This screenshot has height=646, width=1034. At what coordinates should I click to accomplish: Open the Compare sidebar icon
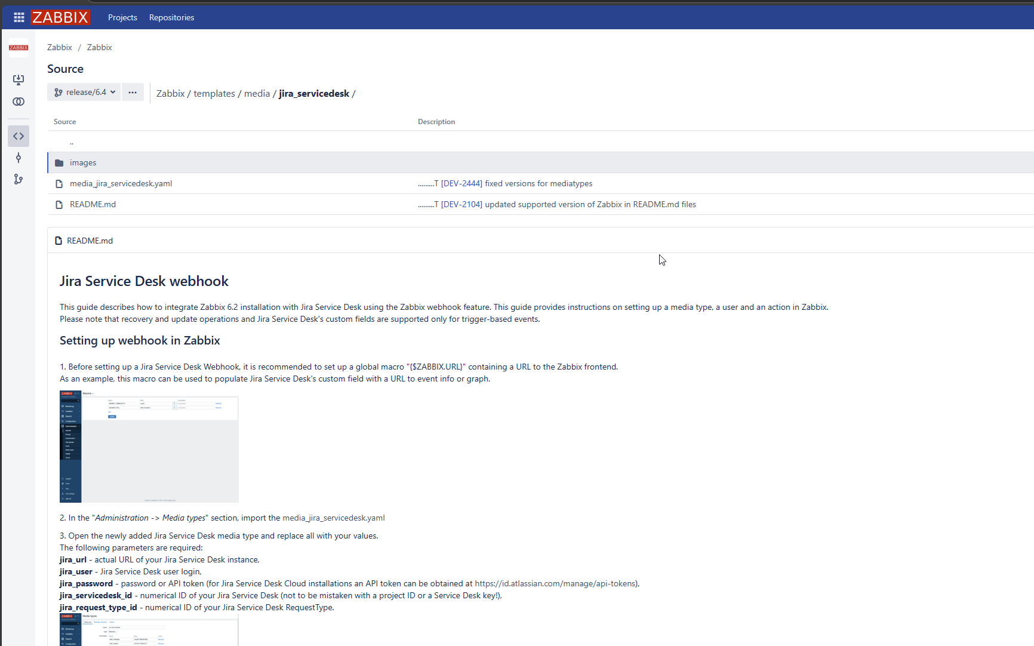pos(19,101)
